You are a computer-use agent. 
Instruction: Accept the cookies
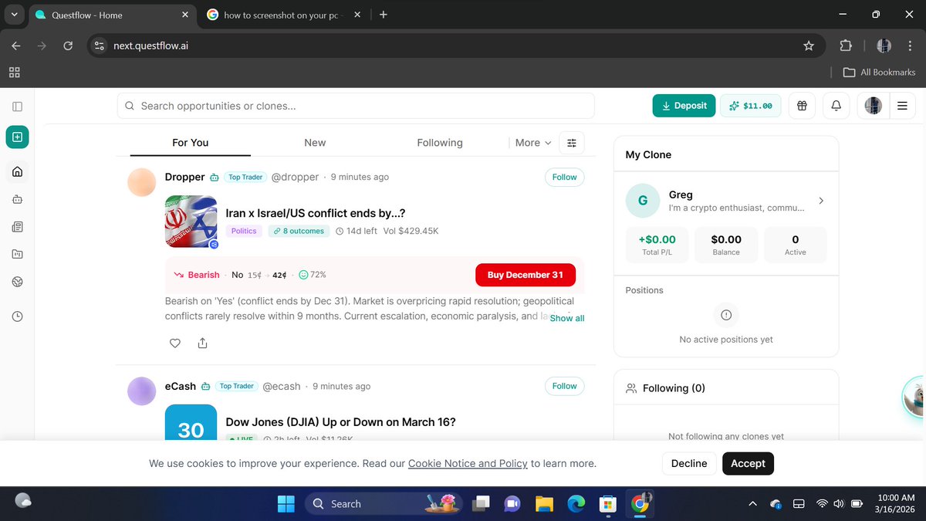748,463
